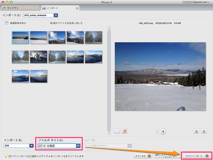Viewport: 213px width, 160px height.
Task: Select first thumbnail in second row
Action: [x=20, y=57]
